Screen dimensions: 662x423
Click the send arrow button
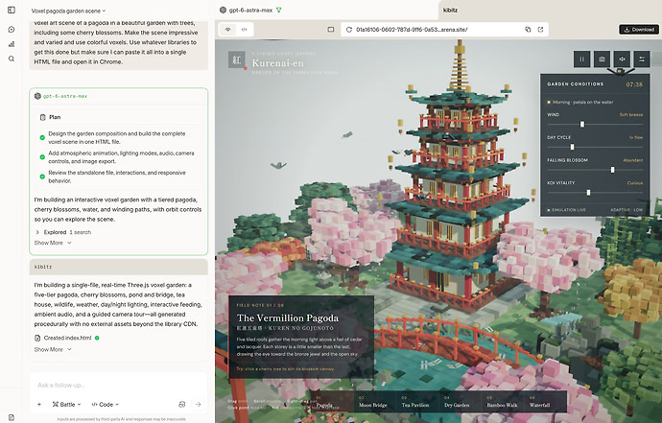pos(198,405)
